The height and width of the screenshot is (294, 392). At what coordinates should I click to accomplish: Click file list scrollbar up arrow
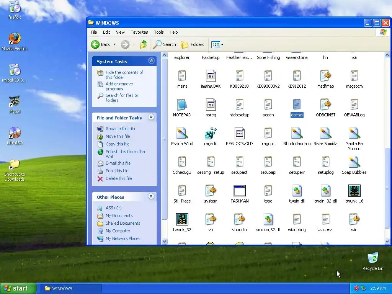click(387, 55)
